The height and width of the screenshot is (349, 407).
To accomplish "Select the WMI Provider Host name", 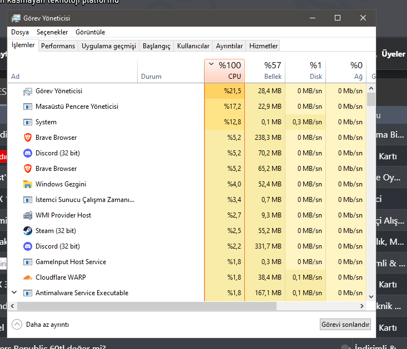I will pos(63,215).
